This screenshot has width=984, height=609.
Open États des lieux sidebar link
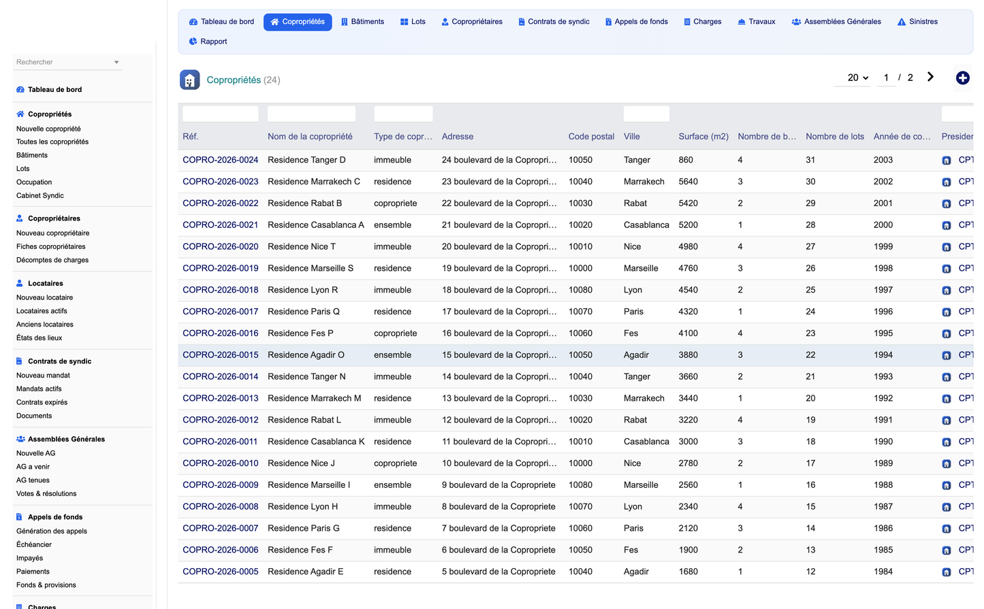tap(39, 338)
